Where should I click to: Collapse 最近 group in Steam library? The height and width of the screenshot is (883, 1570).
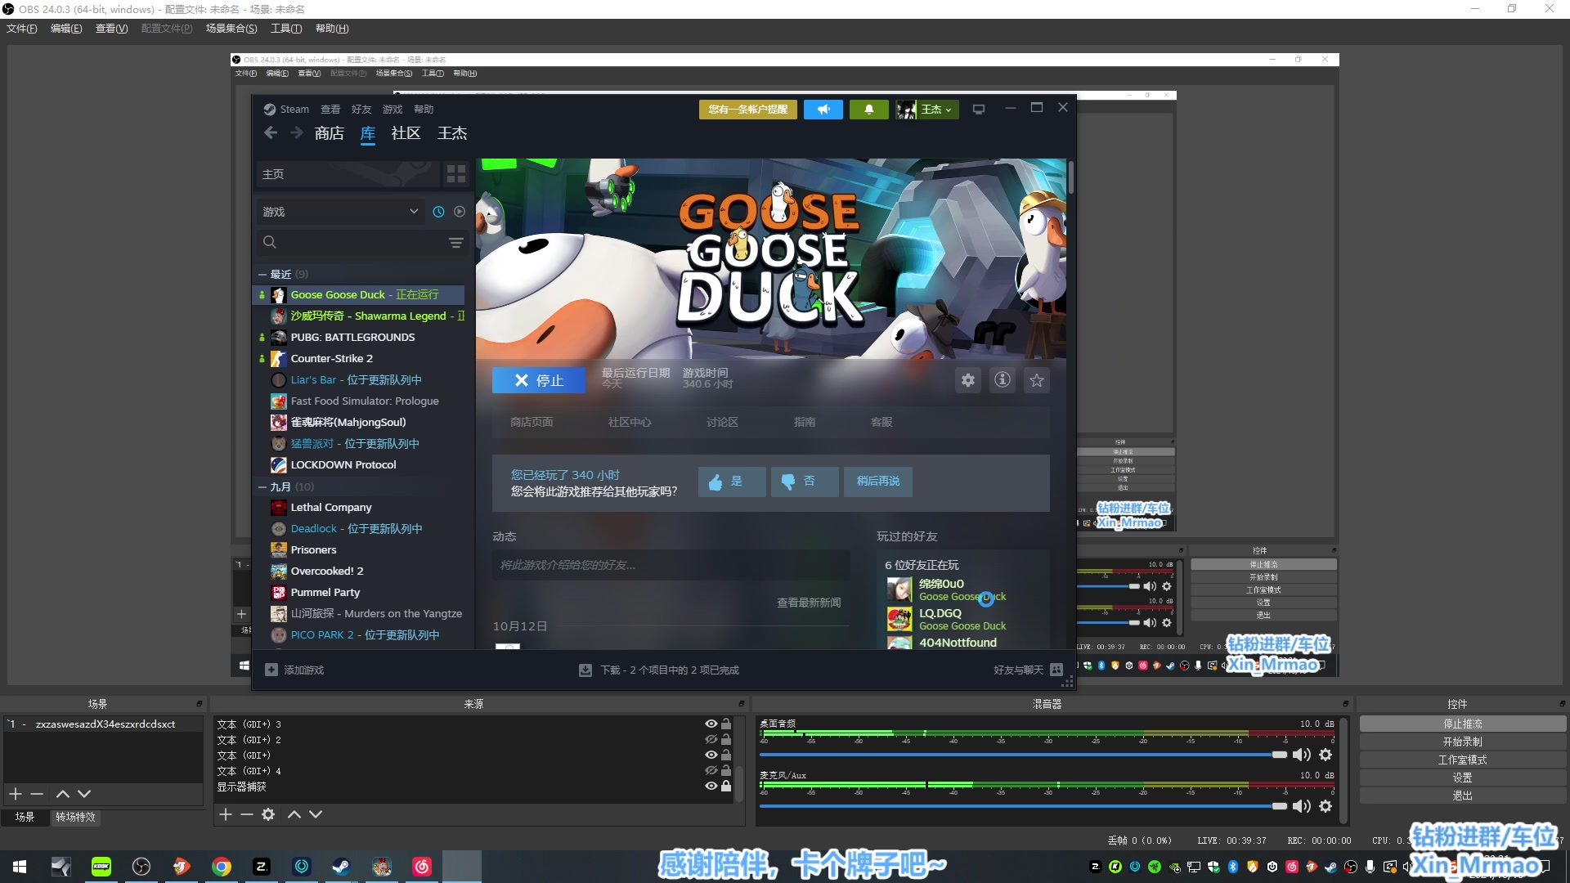262,275
